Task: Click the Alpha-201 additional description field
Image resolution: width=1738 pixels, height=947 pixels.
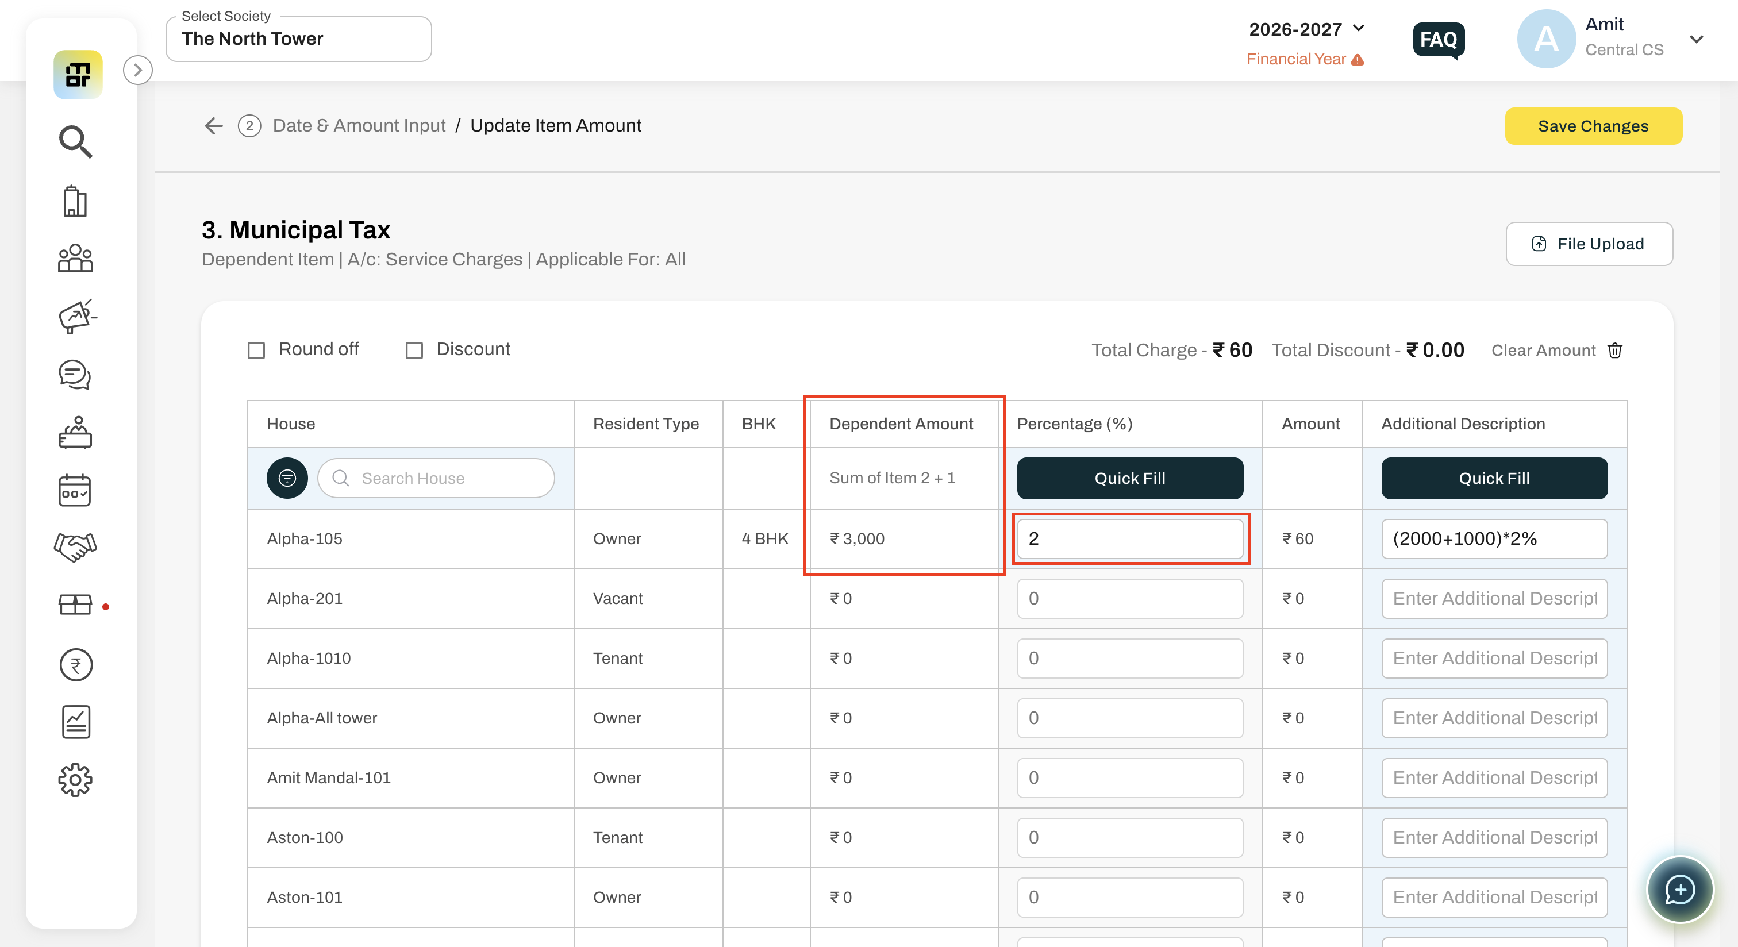Action: [1494, 598]
